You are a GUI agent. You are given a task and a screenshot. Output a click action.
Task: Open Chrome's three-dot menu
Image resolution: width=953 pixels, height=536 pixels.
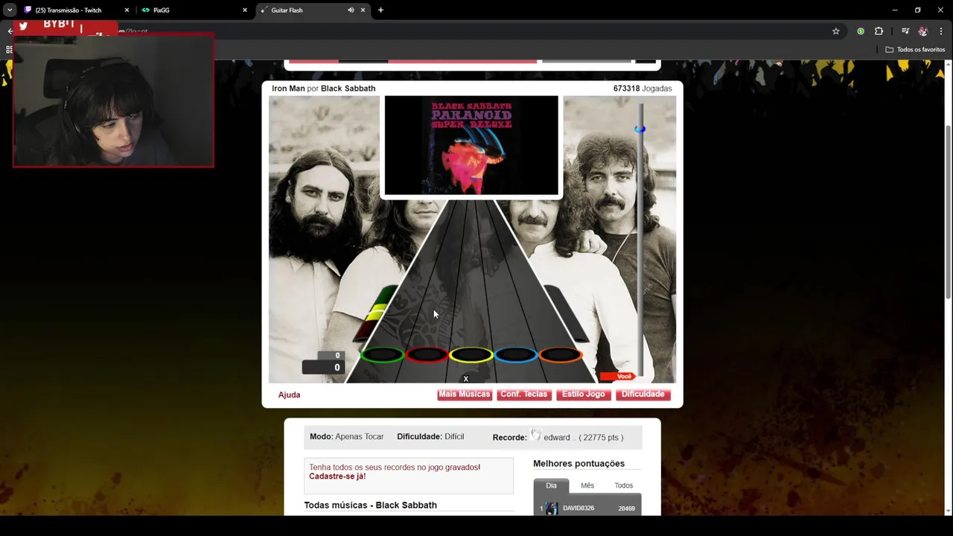(942, 31)
